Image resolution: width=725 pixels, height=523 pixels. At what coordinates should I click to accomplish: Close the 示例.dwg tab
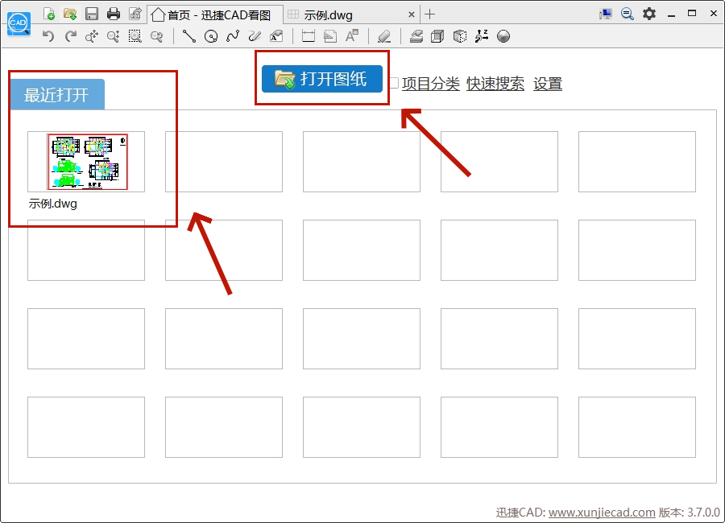tap(412, 14)
